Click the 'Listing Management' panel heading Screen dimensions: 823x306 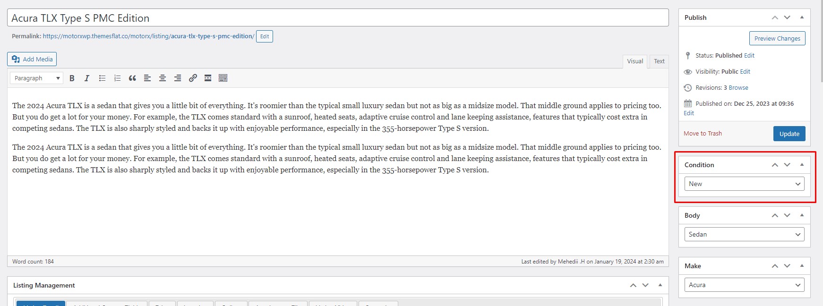pos(44,285)
